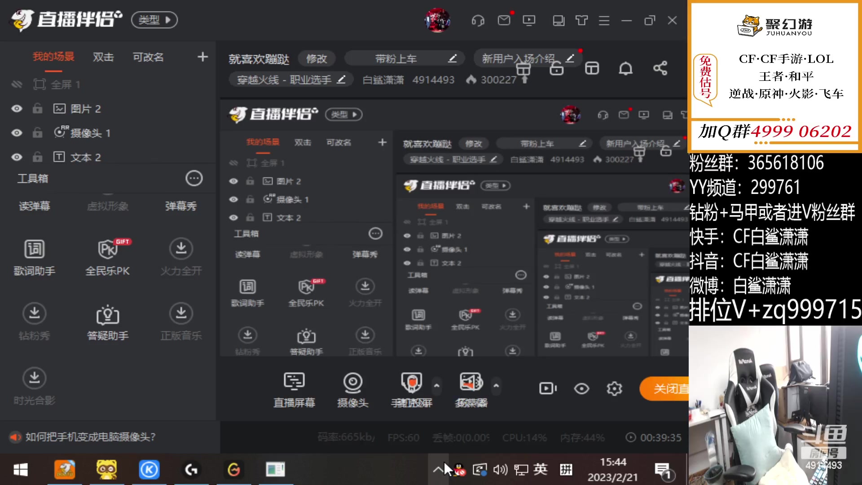Screen dimensions: 862x485
Task: Launch the 全民乐PK tool
Action: click(x=108, y=257)
